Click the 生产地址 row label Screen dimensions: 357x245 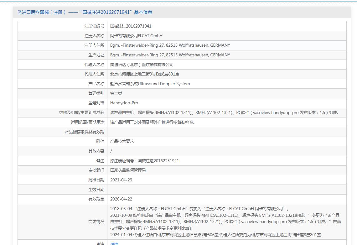(x=96, y=55)
